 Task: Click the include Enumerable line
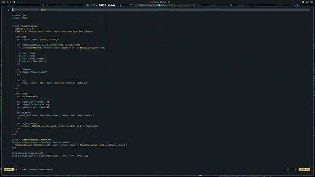point(27,96)
